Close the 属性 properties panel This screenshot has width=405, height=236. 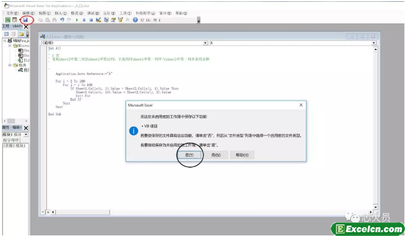tap(26, 128)
